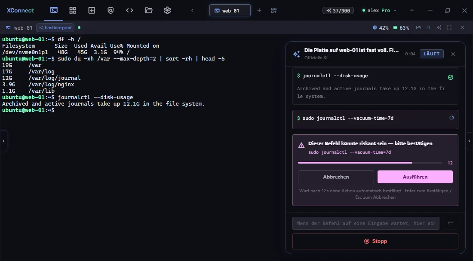Click the auto-confirm countdown progress bar
473x261 pixels.
tap(370, 163)
